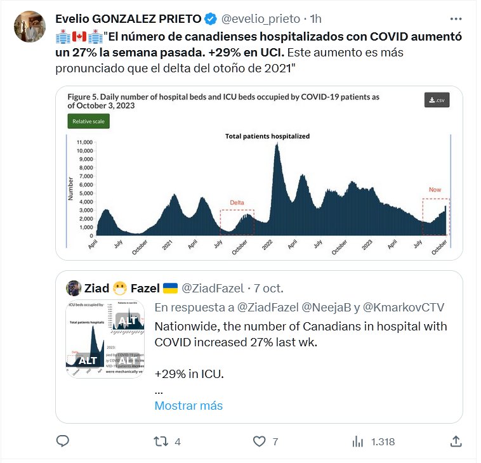
Task: Click the .csv download button in chart
Action: click(437, 100)
